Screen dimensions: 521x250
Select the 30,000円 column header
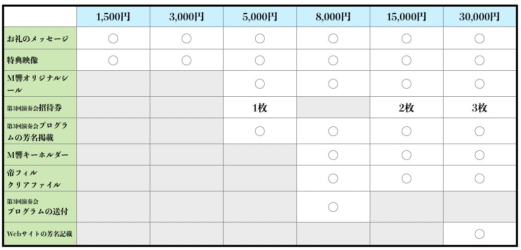(x=479, y=17)
